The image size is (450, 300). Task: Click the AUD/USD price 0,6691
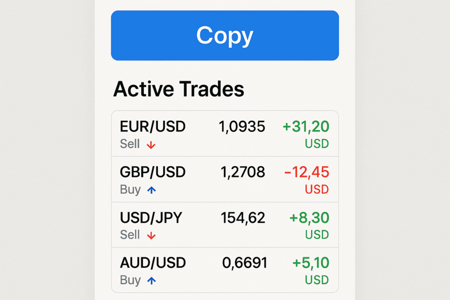click(x=244, y=263)
